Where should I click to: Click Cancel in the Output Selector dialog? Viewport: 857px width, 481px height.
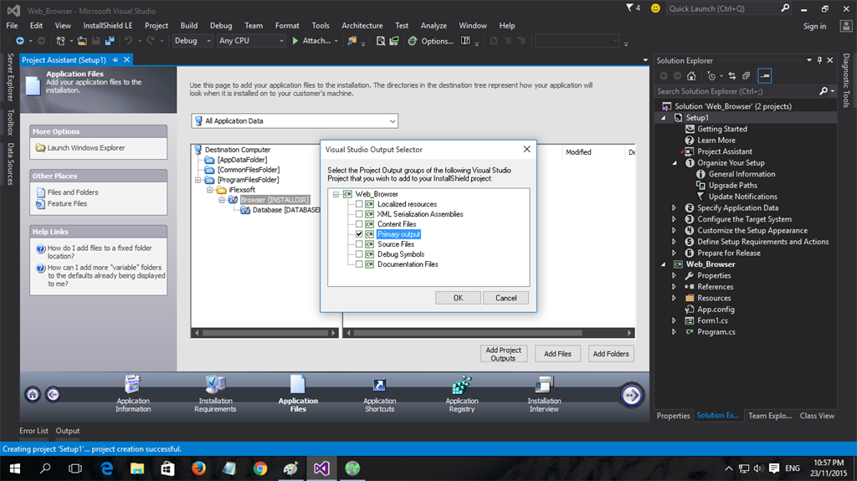pyautogui.click(x=506, y=298)
